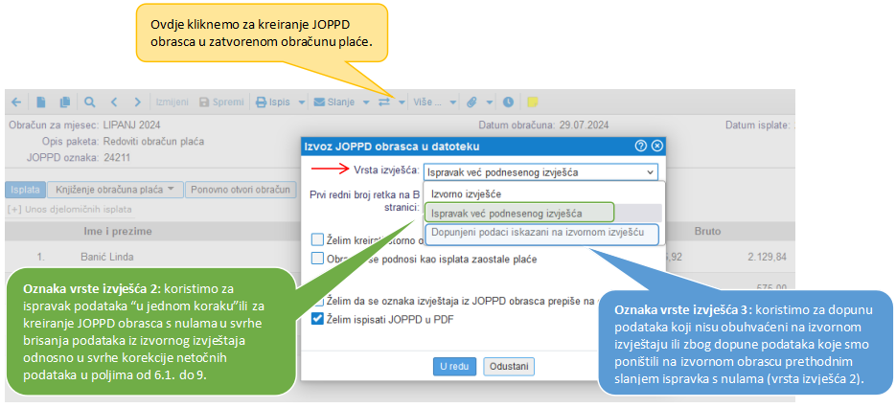Click Datum obračuna 29.07.2024 value
Screen dimensions: 896x408
pos(584,125)
